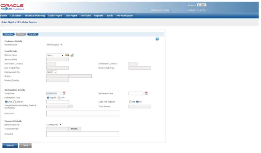The height and width of the screenshot is (153, 261).
Task: Click the Submit button
Action: click(10, 145)
